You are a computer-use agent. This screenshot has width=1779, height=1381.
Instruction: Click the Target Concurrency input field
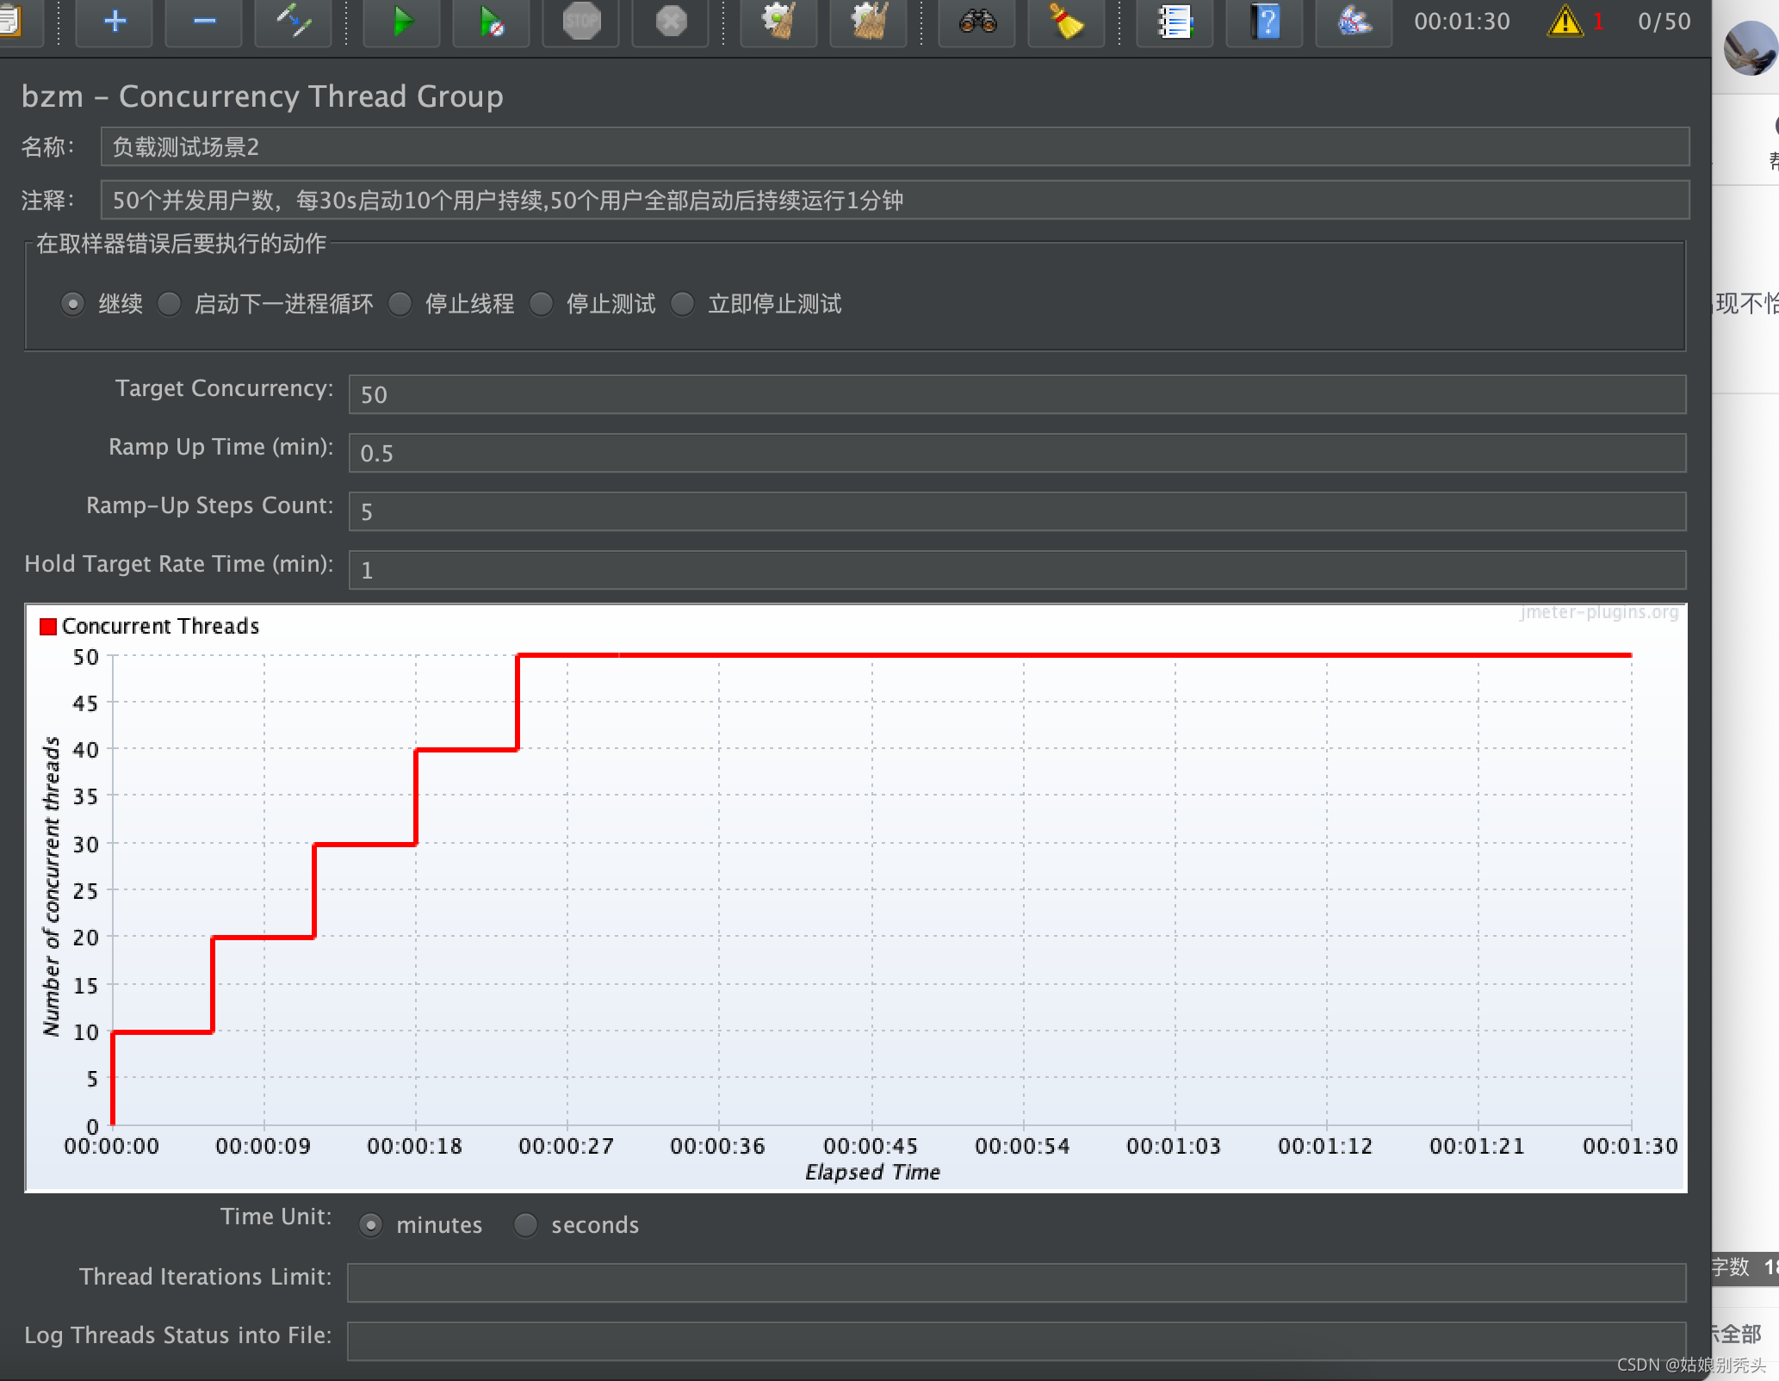tap(1016, 394)
